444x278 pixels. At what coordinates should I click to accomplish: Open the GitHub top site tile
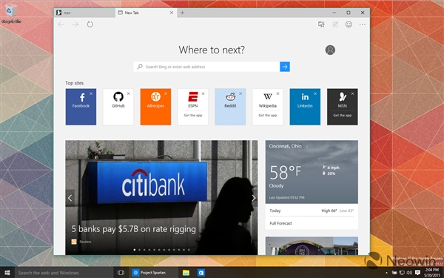click(118, 107)
